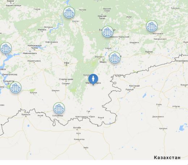Click the Уральск city label
This screenshot has width=188, height=165.
point(26,115)
